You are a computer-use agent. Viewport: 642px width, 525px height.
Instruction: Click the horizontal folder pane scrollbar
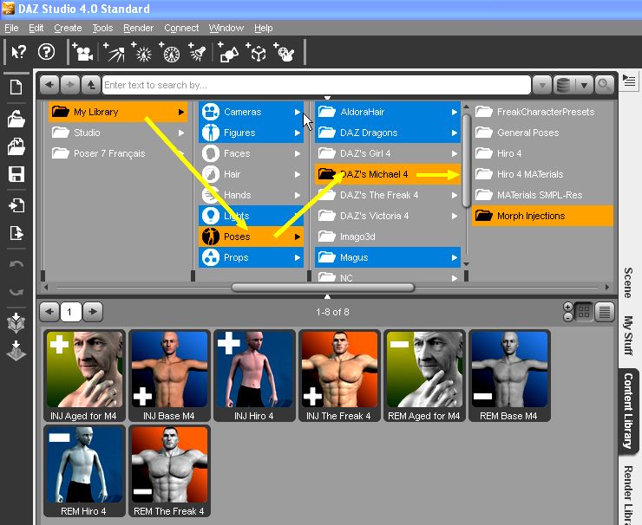[323, 288]
